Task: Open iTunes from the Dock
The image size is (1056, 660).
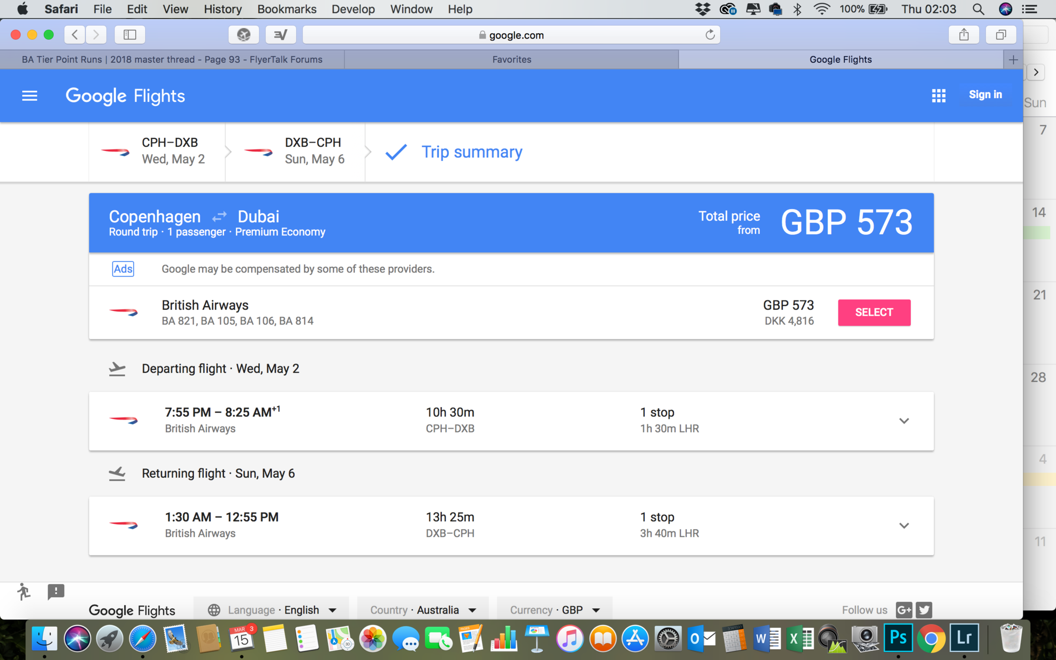Action: tap(569, 638)
